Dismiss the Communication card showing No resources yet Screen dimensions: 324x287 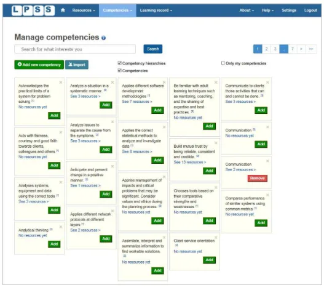pyautogui.click(x=267, y=127)
